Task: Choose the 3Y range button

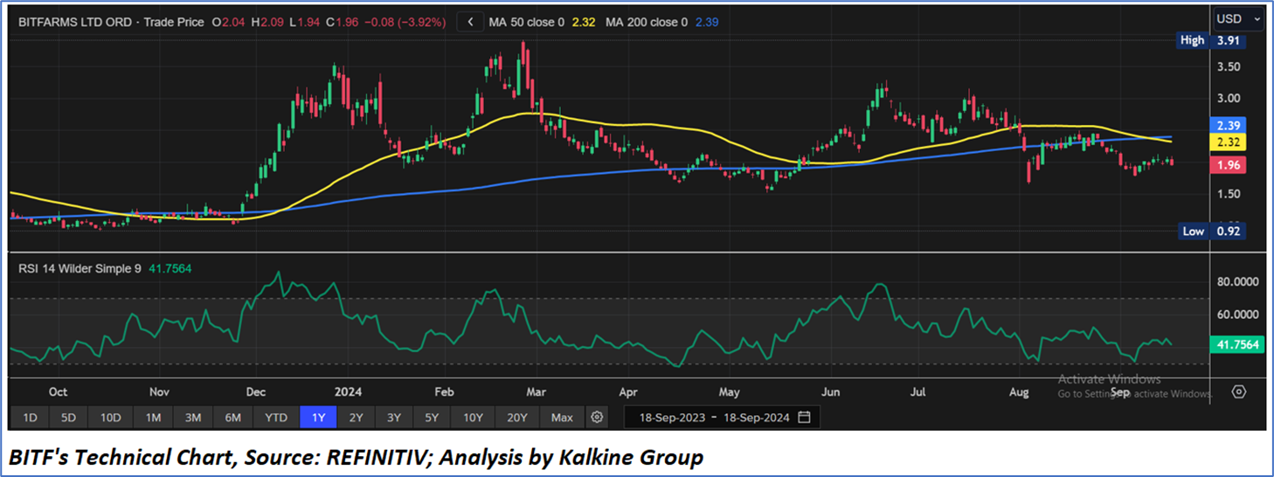Action: (394, 418)
